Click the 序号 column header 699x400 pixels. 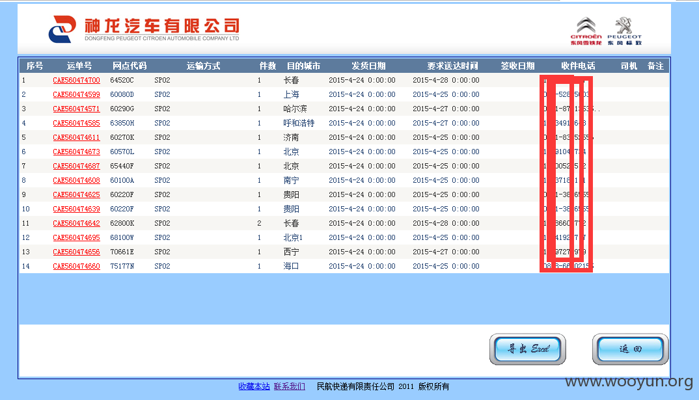click(34, 66)
